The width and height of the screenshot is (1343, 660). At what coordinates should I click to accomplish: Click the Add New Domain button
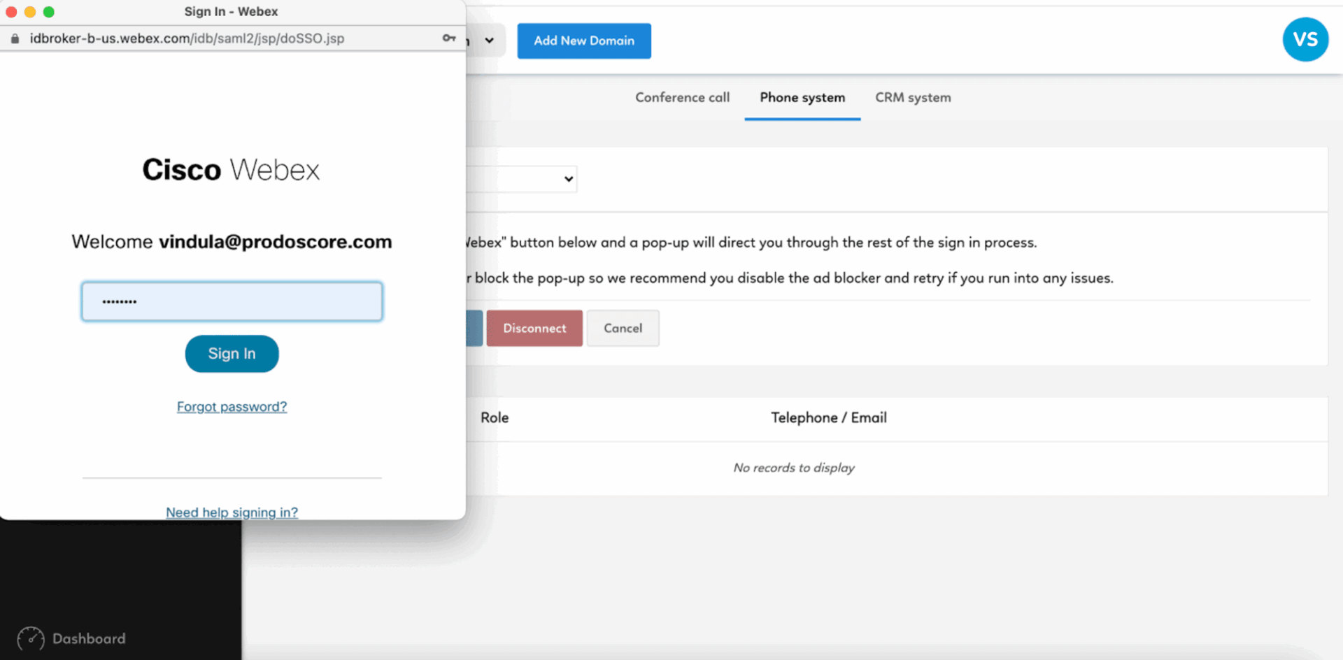point(584,41)
